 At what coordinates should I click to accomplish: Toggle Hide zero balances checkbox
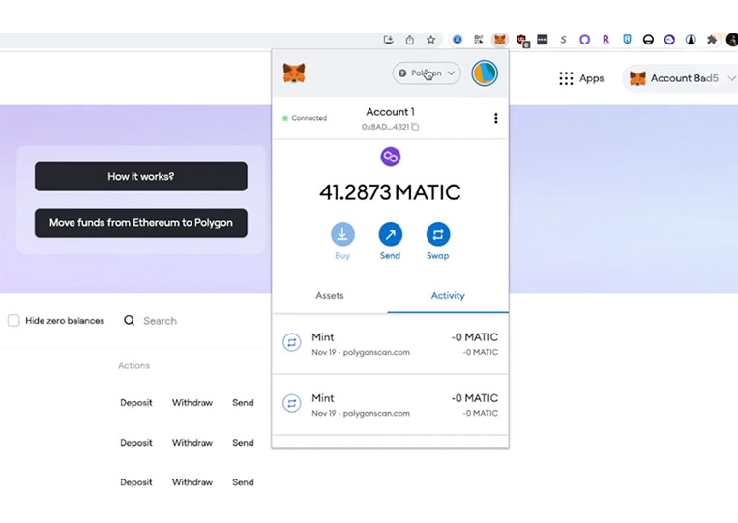[x=14, y=321]
